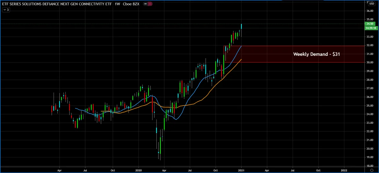Expand the collapsed indicators legend showing 3

tap(6, 10)
